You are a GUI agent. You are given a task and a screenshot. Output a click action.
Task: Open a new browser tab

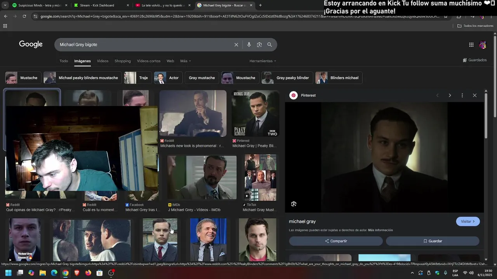[260, 5]
